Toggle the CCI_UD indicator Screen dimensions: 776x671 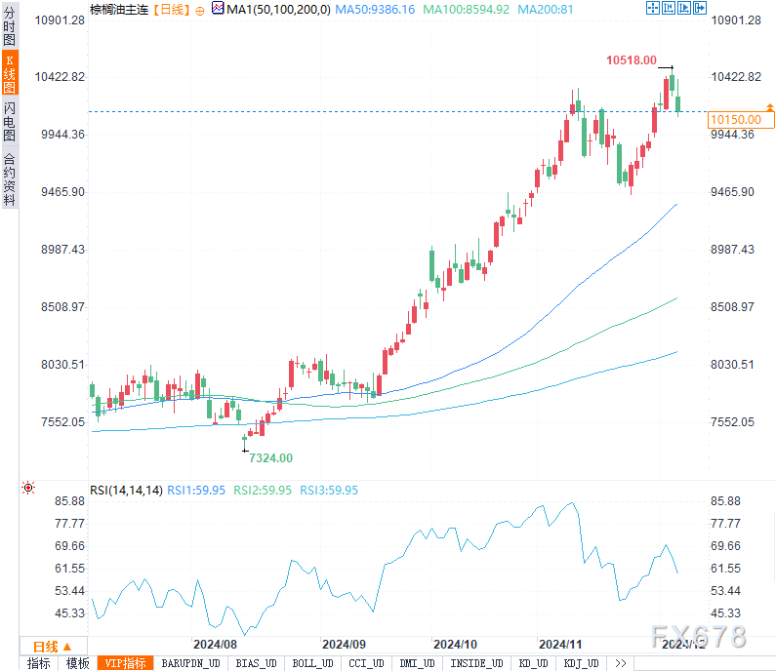(366, 663)
